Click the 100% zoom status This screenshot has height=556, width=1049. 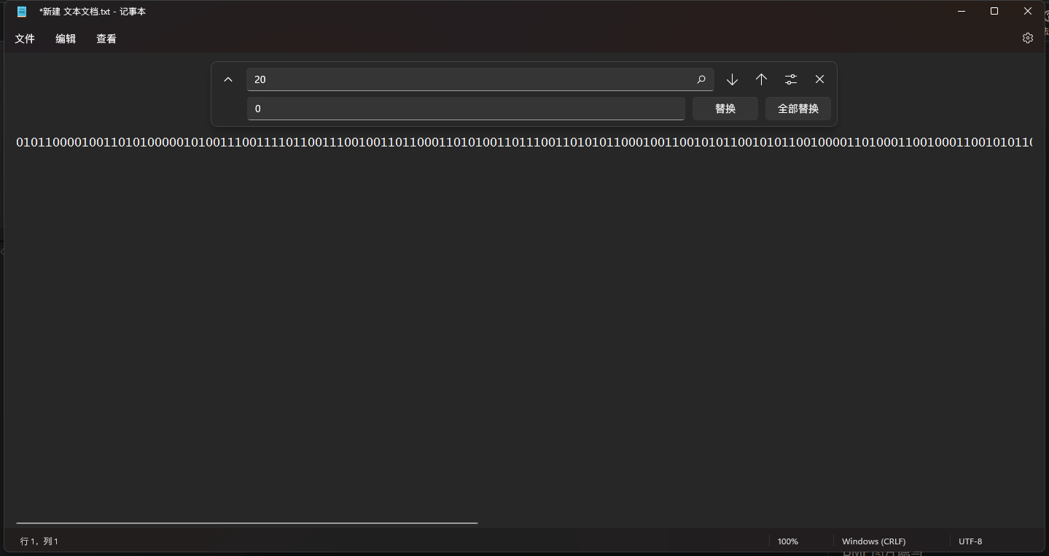788,541
